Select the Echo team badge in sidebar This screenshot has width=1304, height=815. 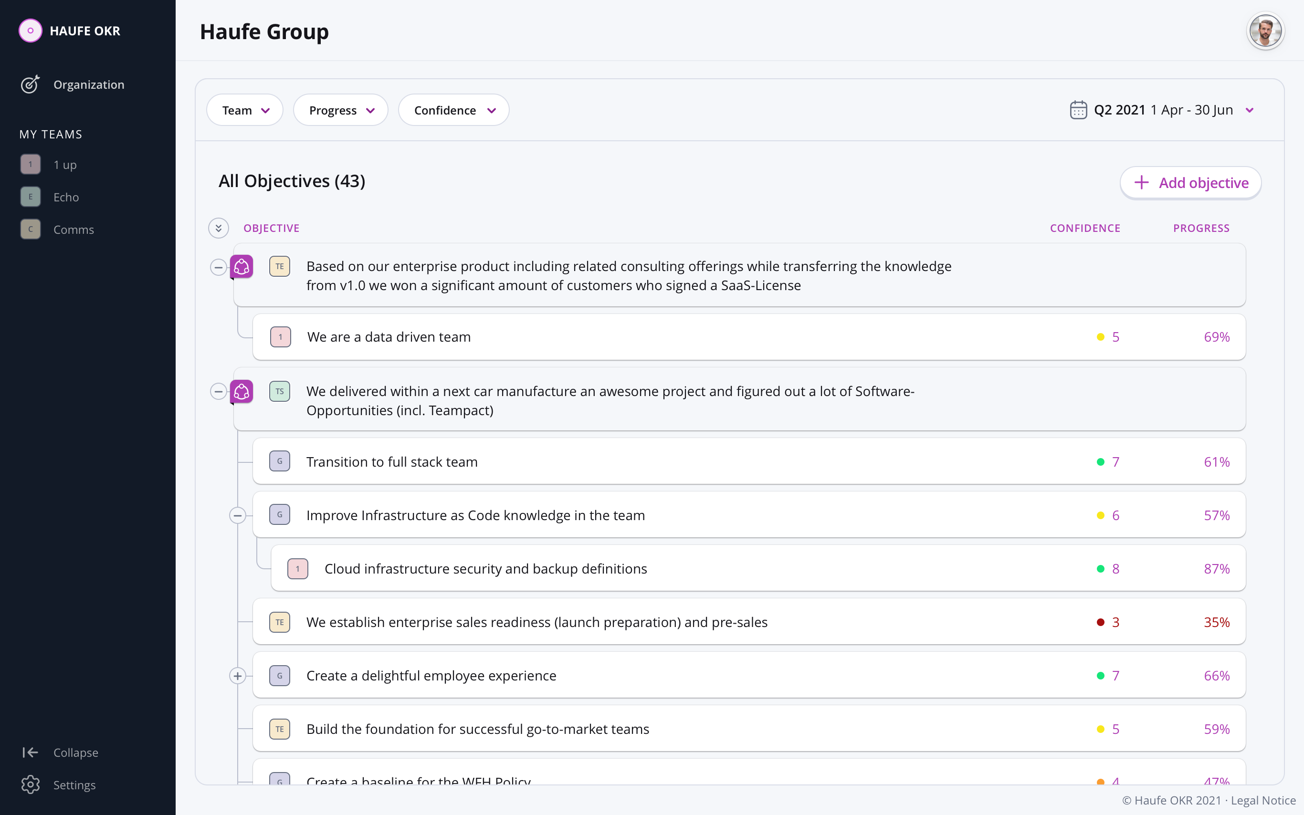tap(31, 197)
